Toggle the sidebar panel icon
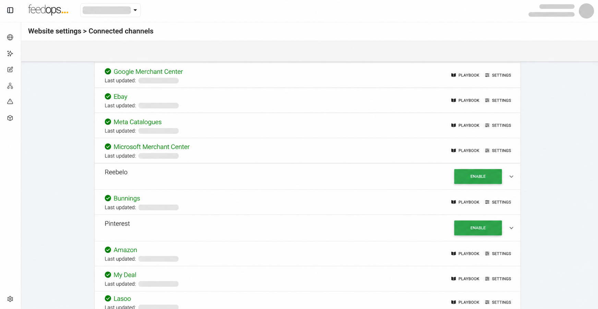The image size is (598, 309). click(10, 10)
